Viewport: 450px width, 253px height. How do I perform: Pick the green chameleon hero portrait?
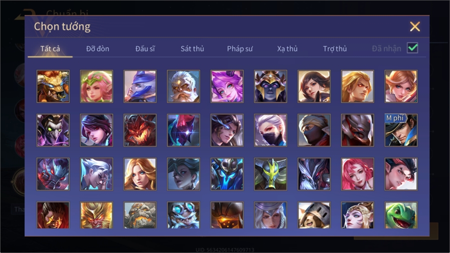coord(401,215)
